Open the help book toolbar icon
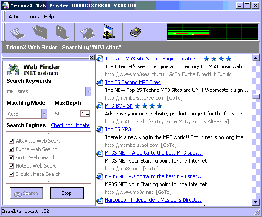262x217 pixels. coord(136,32)
